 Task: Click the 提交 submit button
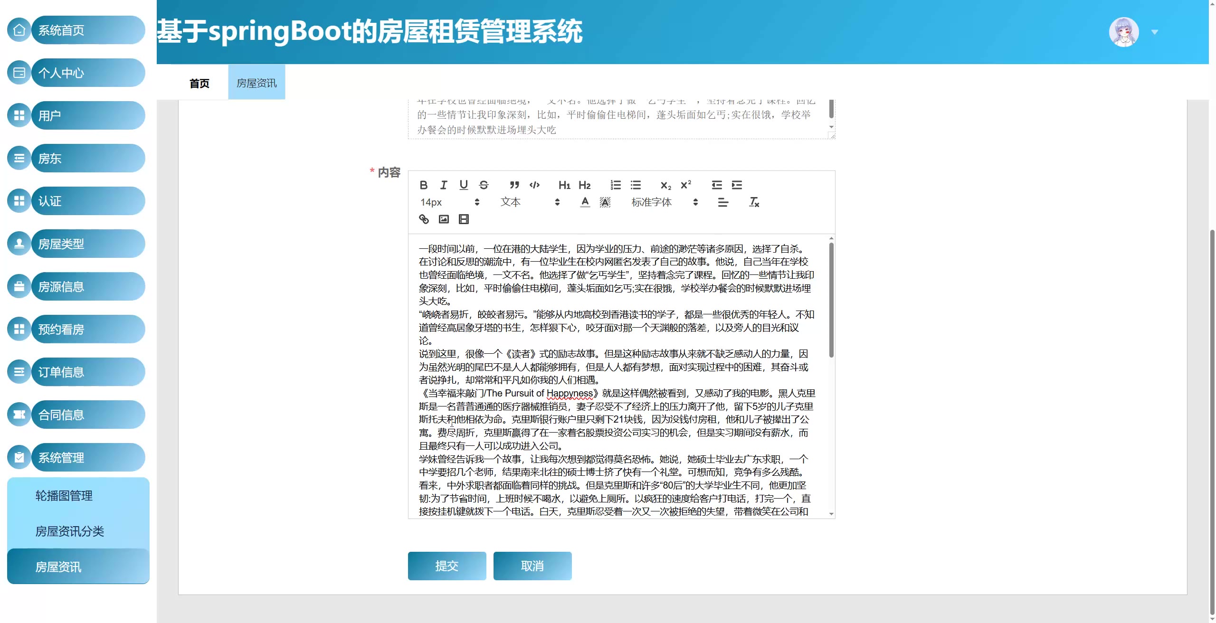tap(446, 566)
